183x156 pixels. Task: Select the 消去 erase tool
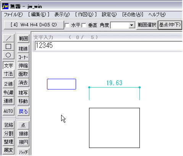[23, 83]
